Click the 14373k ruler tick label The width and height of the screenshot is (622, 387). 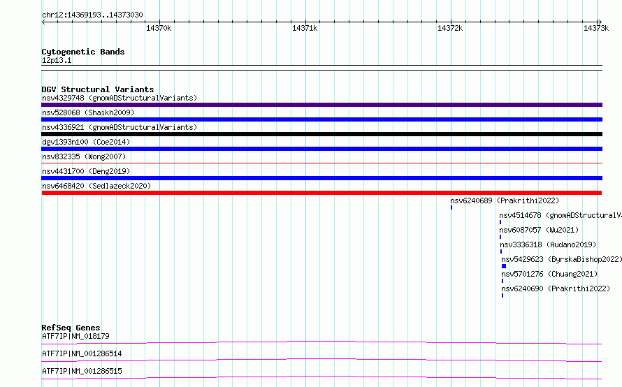596,28
